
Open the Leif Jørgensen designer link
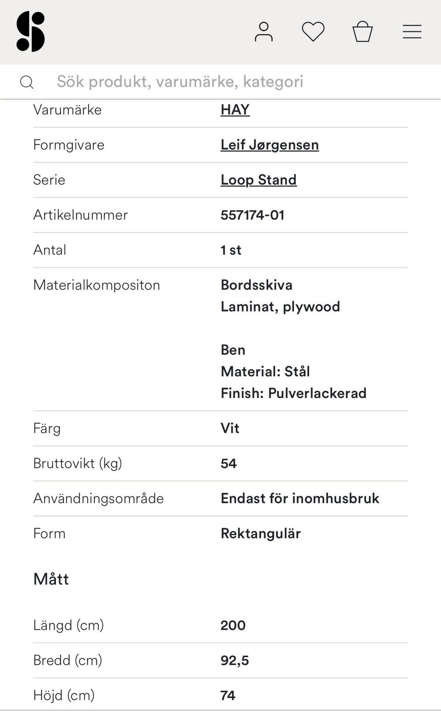pyautogui.click(x=270, y=145)
